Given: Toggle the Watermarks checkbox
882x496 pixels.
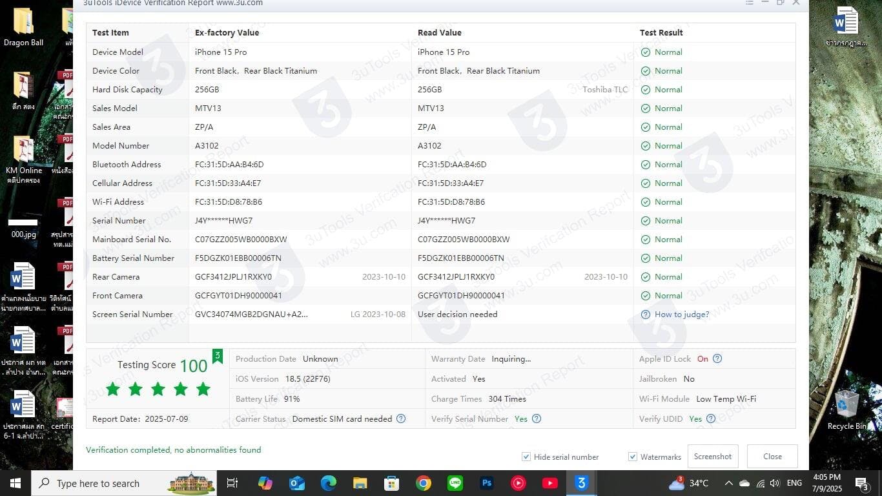Looking at the screenshot, I should pos(633,457).
